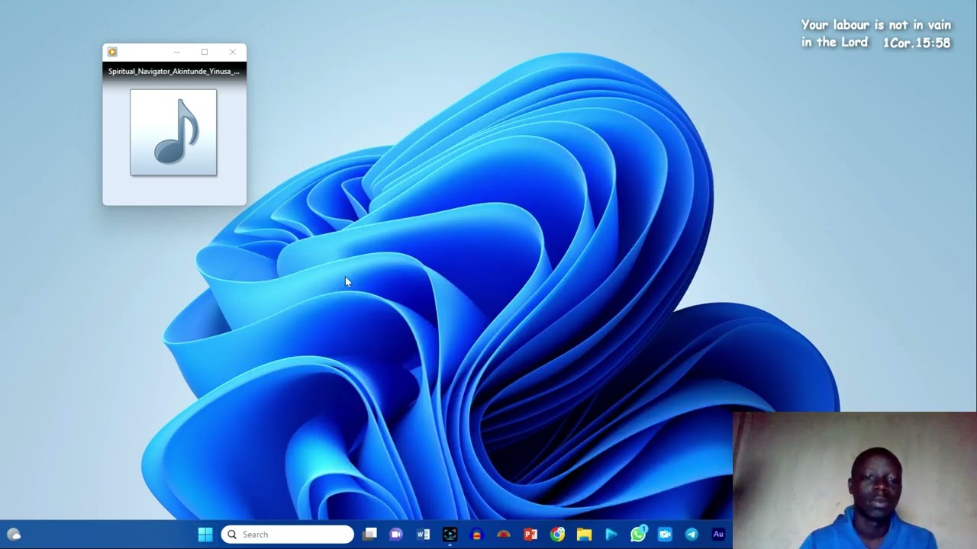The image size is (977, 549).
Task: Open the Windows Start menu
Action: [x=205, y=535]
